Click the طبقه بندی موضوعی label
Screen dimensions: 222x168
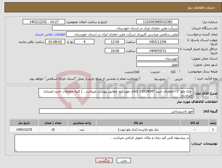tap(203, 72)
